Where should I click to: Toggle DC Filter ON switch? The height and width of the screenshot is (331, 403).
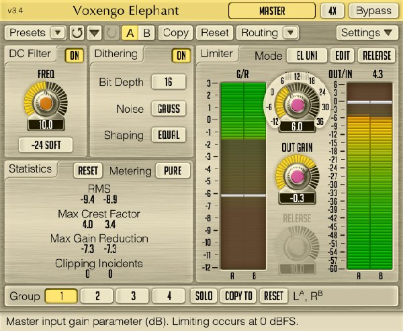coord(75,56)
